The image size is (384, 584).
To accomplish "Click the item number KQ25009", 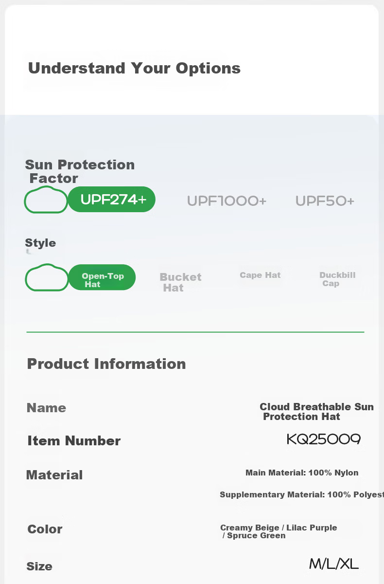I will (x=324, y=439).
